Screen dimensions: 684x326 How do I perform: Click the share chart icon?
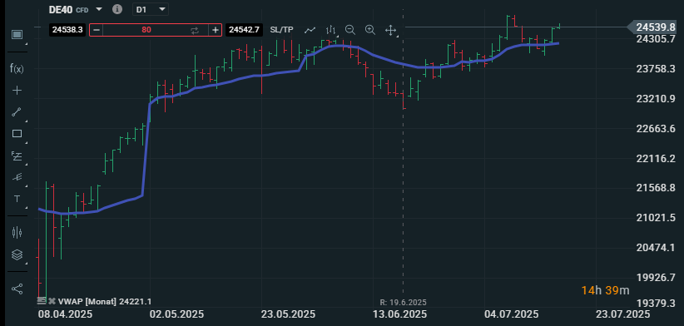[17, 289]
